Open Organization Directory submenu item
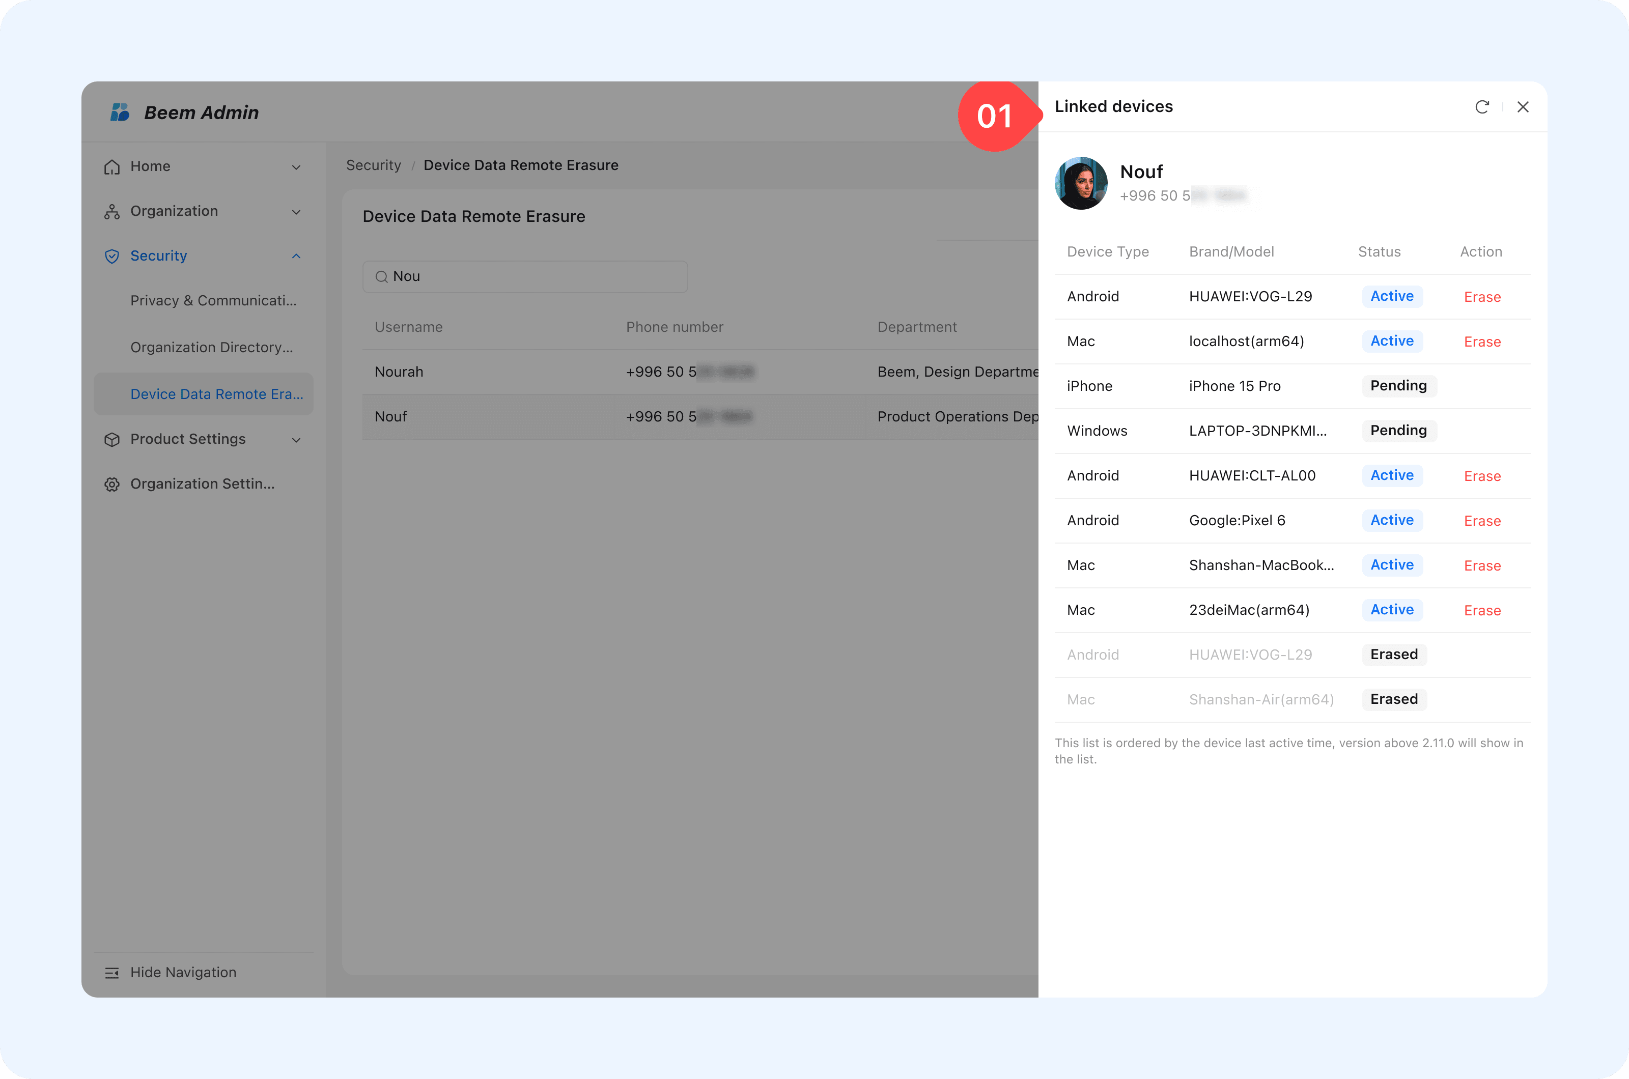This screenshot has width=1629, height=1079. click(211, 348)
